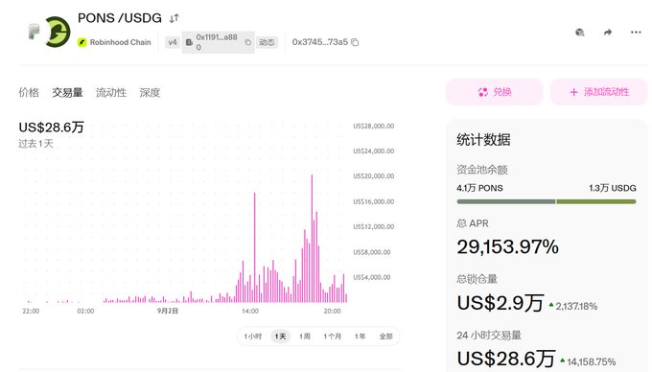Click the 添加流动性 button
The image size is (652, 372).
598,92
